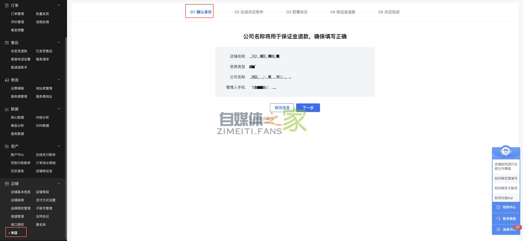Open the 如何绑定渠道号 help link

coord(506,178)
